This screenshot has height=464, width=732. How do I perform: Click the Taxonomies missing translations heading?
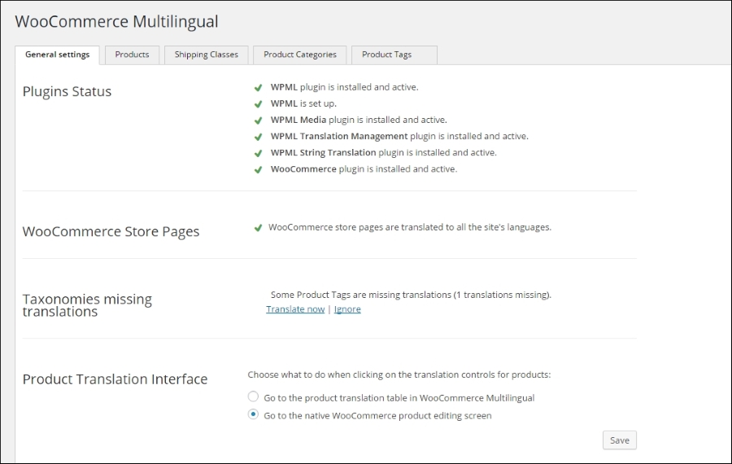click(87, 305)
